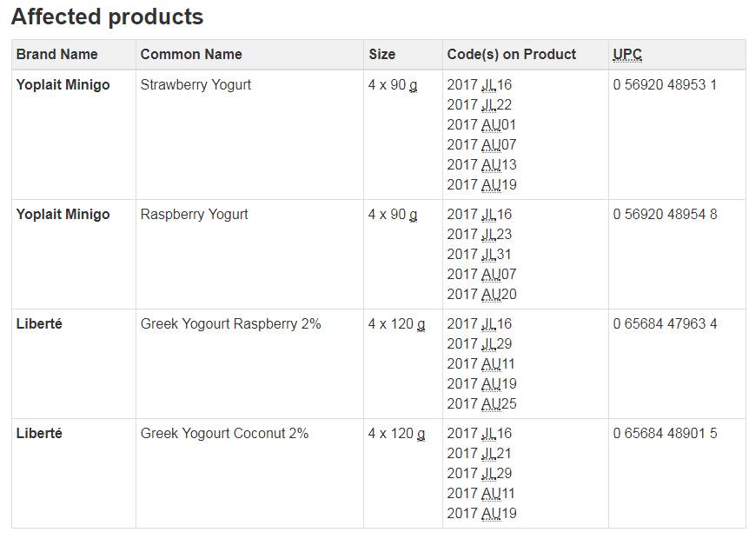Click the UPC abbreviation in header
The height and width of the screenshot is (539, 749).
point(627,54)
